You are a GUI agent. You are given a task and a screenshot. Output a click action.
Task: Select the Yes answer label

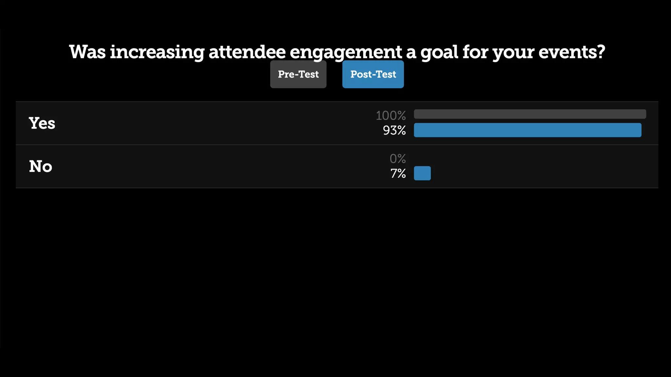pyautogui.click(x=42, y=123)
